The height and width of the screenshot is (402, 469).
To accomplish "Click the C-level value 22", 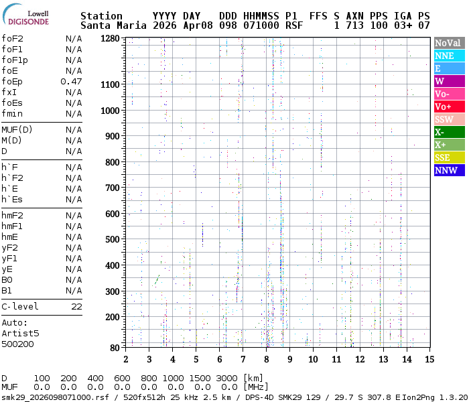I will pyautogui.click(x=76, y=306).
